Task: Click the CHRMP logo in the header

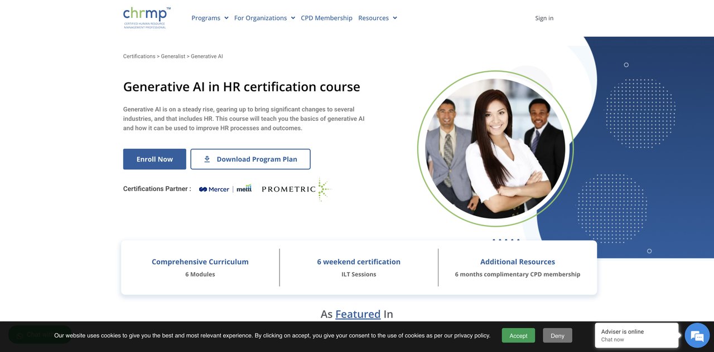Action: [147, 18]
